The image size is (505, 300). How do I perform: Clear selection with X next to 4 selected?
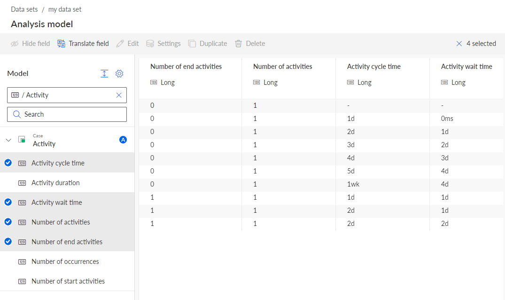click(459, 44)
